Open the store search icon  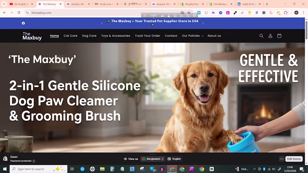point(262,36)
